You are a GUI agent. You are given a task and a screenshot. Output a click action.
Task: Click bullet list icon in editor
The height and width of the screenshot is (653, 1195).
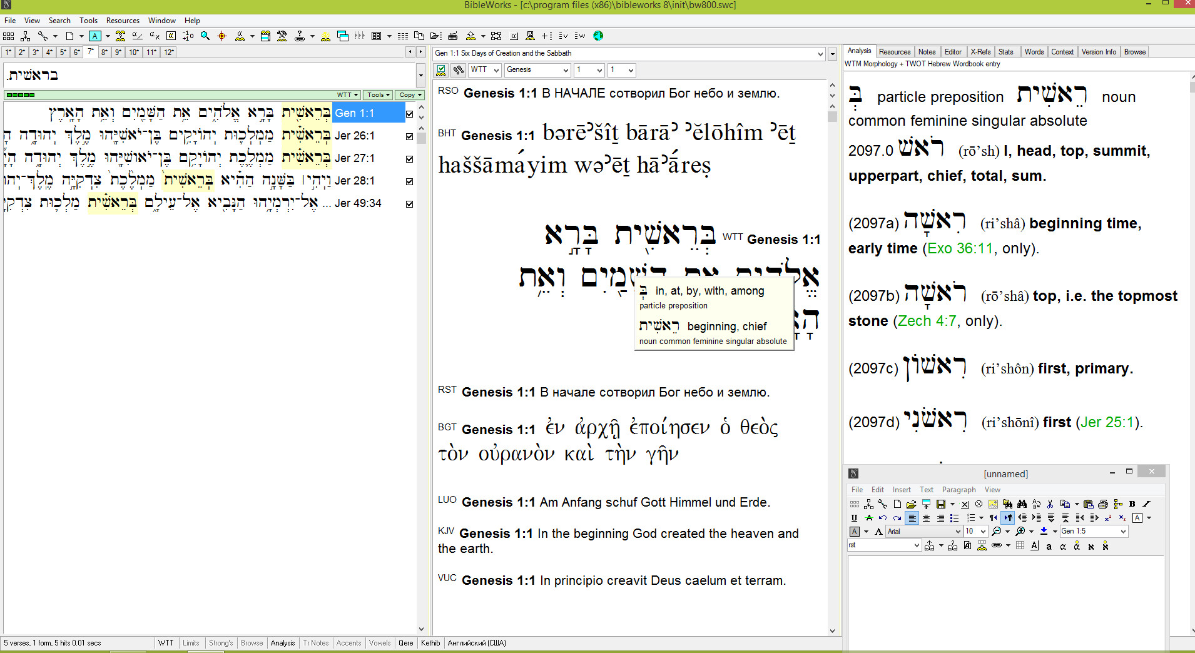[x=954, y=518]
